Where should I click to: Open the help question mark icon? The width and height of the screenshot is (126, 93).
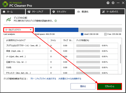click(x=108, y=3)
